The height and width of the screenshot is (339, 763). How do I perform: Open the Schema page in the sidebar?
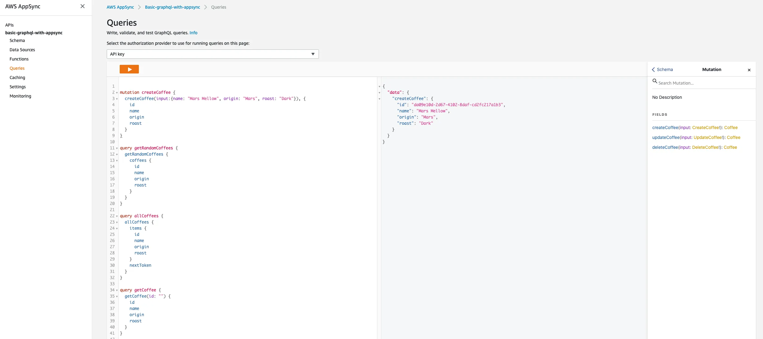pyautogui.click(x=17, y=40)
